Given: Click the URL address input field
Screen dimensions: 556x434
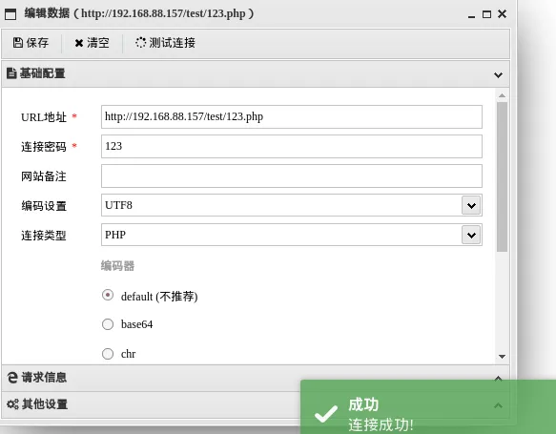Looking at the screenshot, I should click(292, 116).
